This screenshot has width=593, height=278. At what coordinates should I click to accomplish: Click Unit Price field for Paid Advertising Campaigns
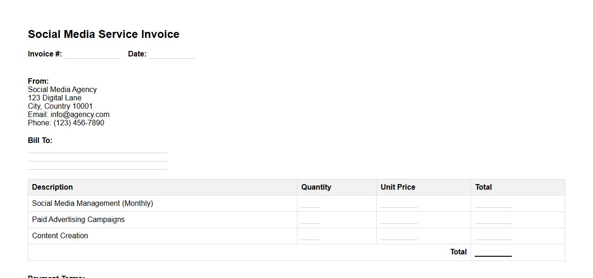point(399,220)
